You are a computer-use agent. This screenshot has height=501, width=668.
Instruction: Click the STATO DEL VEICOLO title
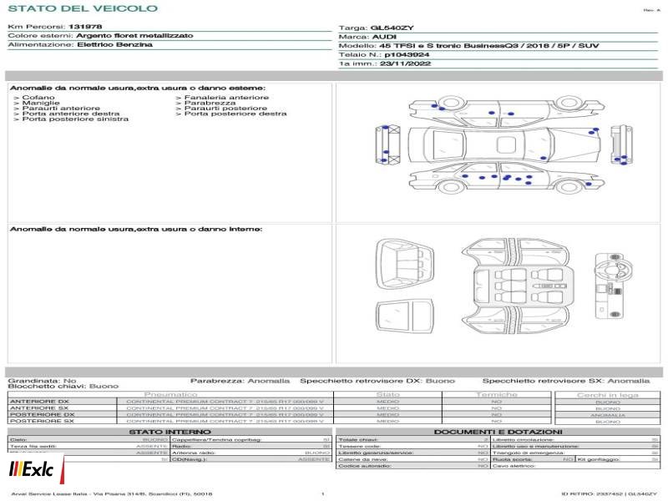(83, 8)
